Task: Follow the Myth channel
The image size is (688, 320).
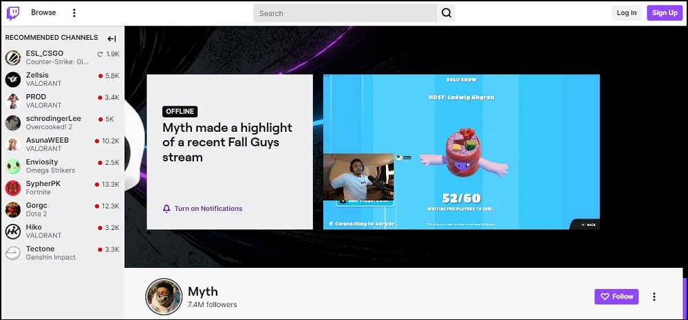Action: point(616,297)
